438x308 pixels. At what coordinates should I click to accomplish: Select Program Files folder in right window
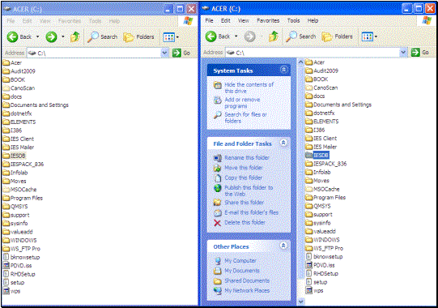tap(325, 197)
